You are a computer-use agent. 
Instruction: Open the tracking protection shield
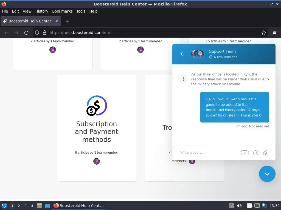37,33
